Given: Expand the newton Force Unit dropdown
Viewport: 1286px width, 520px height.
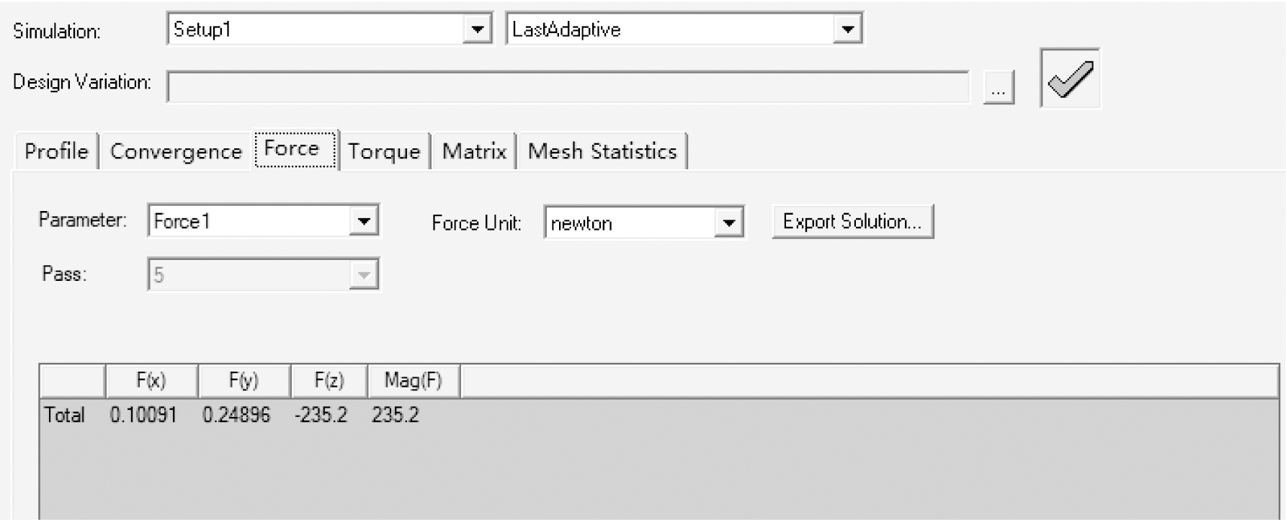Looking at the screenshot, I should [728, 223].
